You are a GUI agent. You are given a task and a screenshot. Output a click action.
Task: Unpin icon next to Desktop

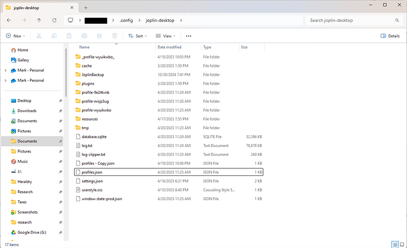pos(60,101)
